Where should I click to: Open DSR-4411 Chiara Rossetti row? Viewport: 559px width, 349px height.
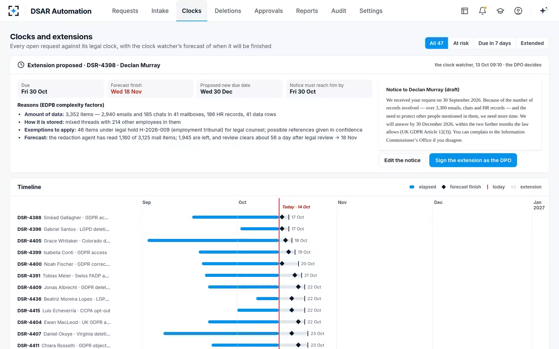click(x=64, y=346)
